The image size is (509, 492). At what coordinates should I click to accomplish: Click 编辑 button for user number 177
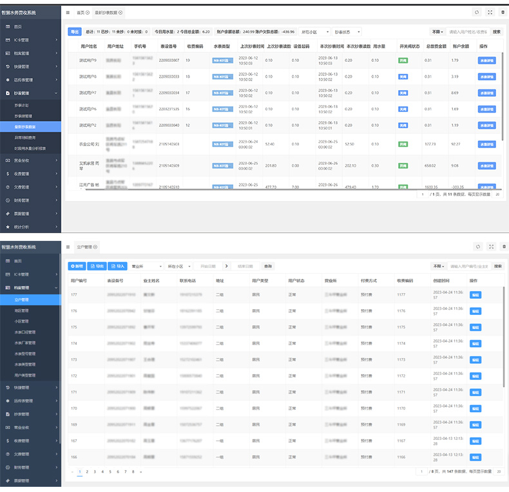click(475, 294)
